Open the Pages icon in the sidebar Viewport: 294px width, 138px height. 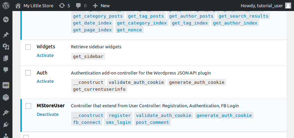[6, 58]
